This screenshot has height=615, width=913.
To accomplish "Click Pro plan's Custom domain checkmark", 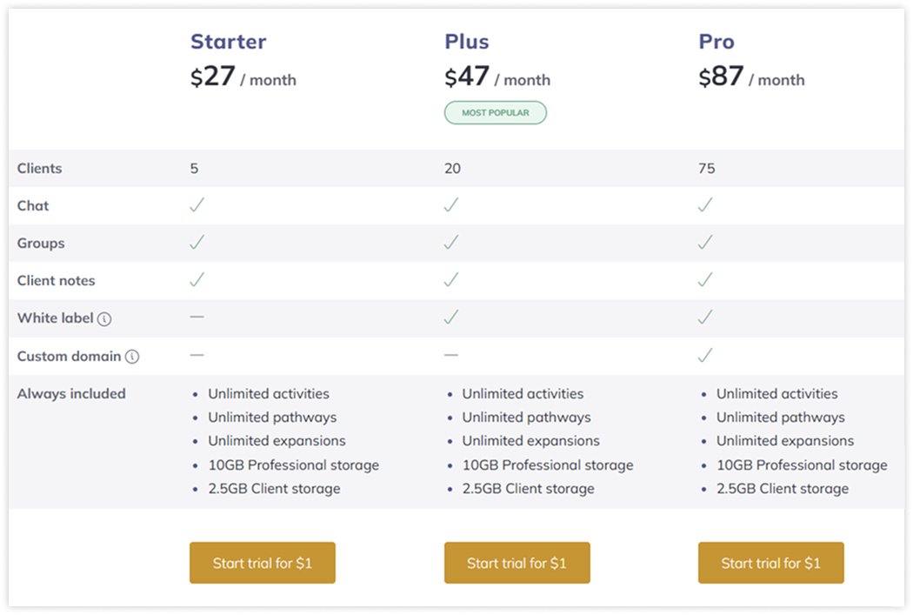I will [705, 355].
